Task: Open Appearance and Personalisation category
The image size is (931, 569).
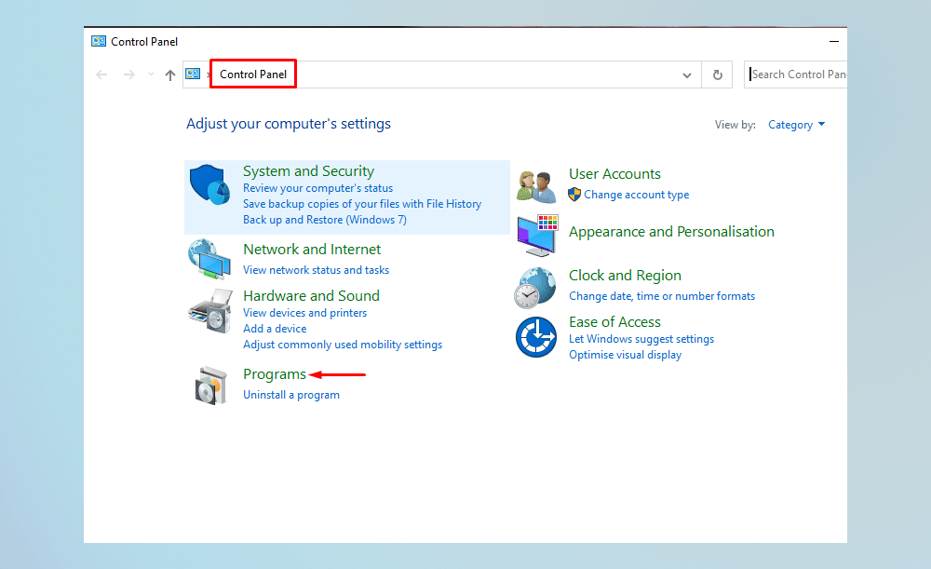Action: point(671,232)
